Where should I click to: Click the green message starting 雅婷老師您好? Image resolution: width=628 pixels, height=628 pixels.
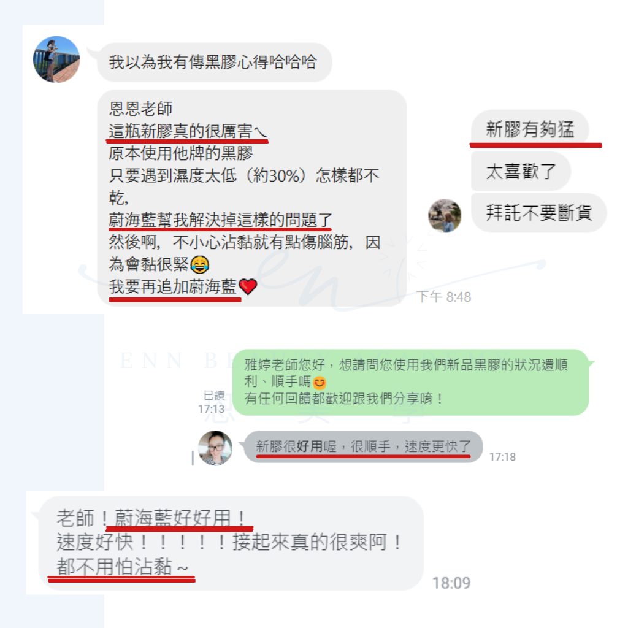pyautogui.click(x=410, y=382)
